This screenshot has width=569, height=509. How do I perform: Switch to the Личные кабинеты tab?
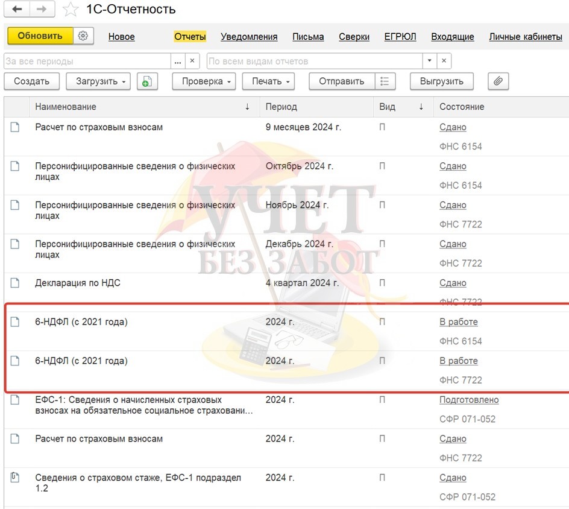[x=526, y=37]
